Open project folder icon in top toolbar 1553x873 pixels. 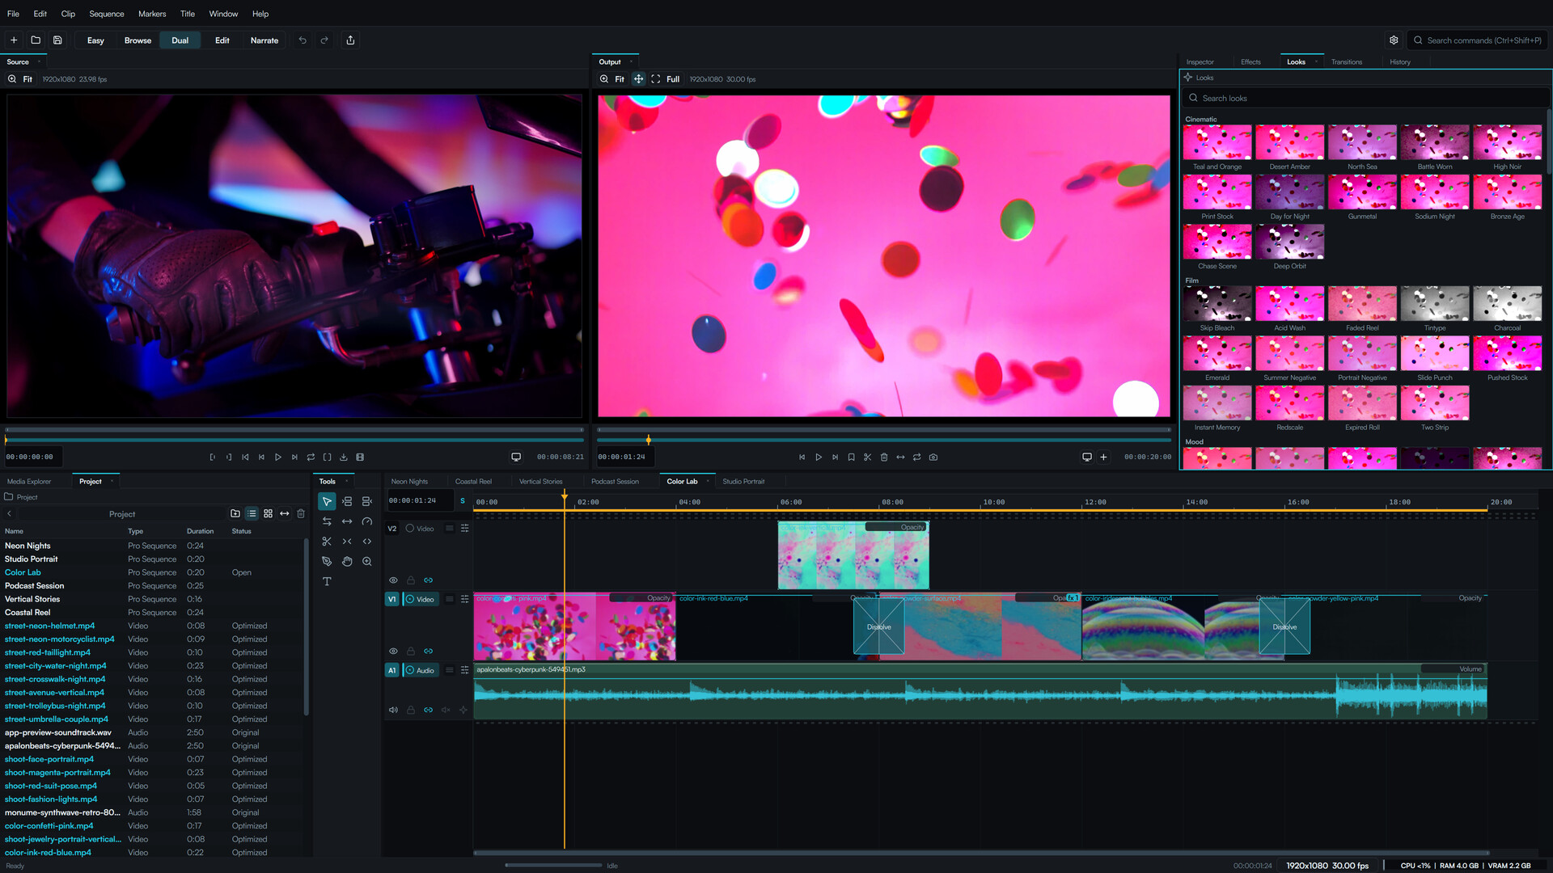(x=36, y=40)
